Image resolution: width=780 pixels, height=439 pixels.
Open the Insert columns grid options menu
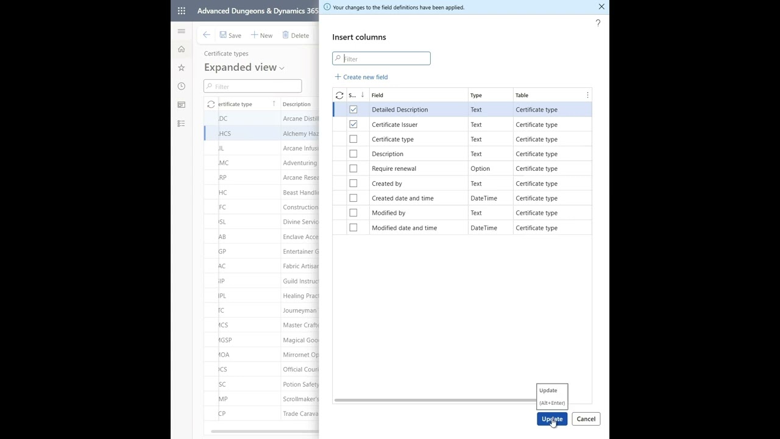tap(587, 95)
